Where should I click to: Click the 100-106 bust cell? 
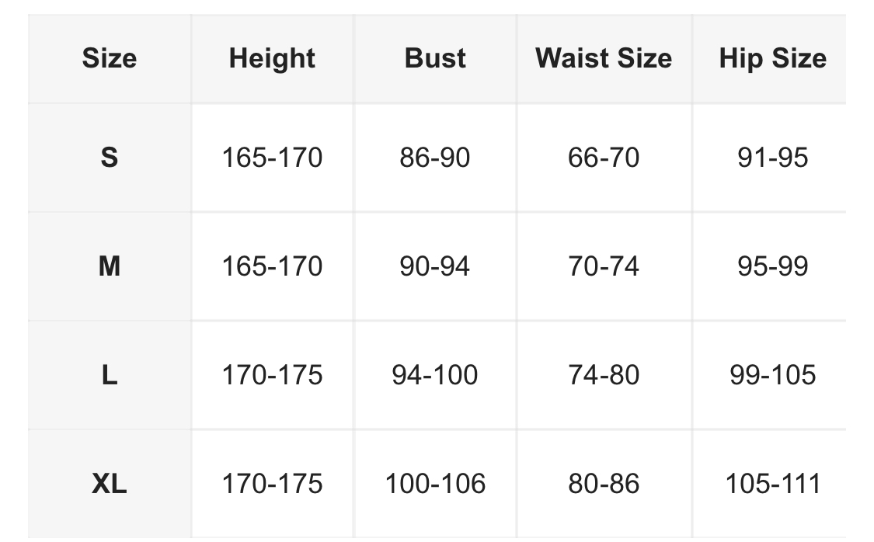pos(435,484)
